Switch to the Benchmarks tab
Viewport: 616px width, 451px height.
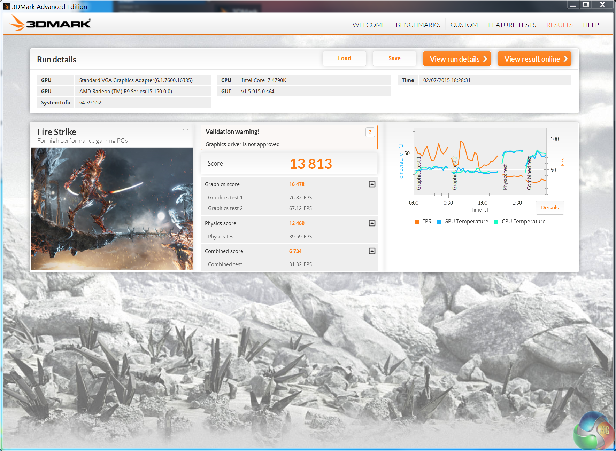(418, 25)
